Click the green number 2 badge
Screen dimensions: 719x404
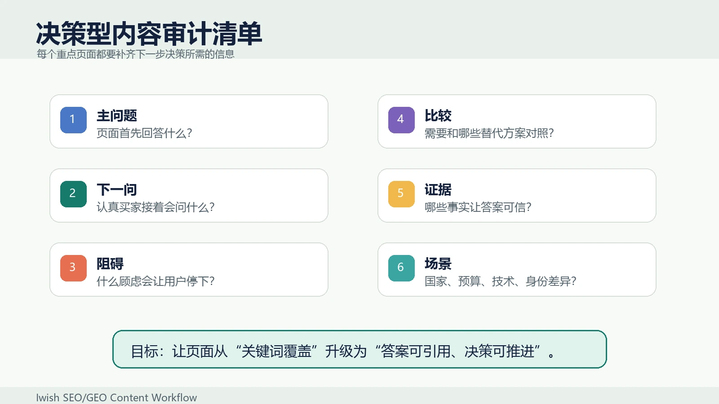click(73, 194)
